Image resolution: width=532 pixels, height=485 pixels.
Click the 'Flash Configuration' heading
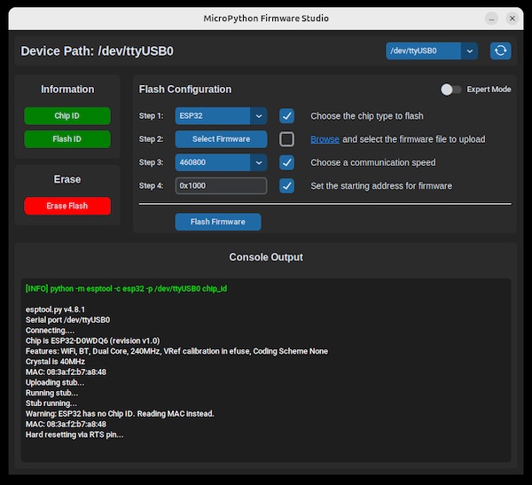[x=185, y=90]
